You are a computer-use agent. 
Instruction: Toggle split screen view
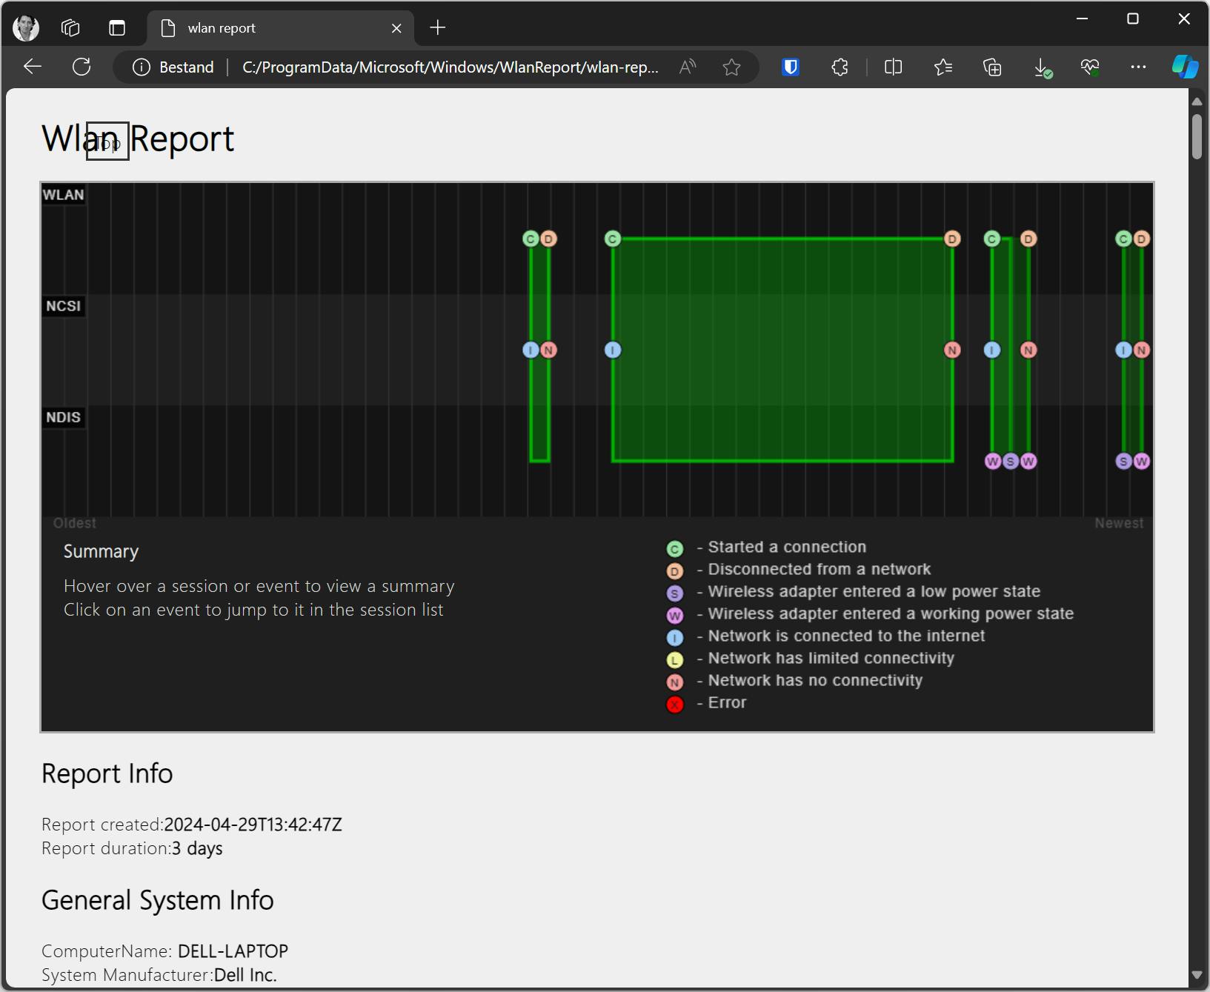pos(893,67)
